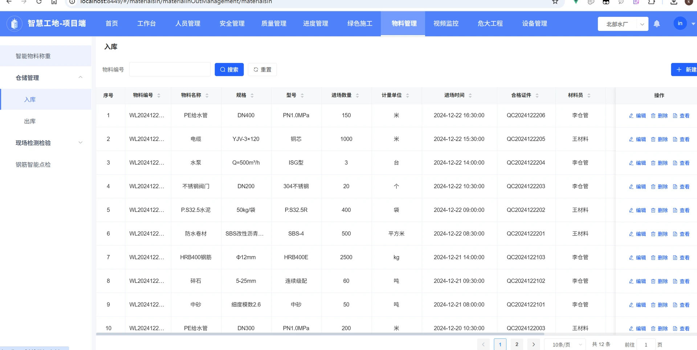Click the previous page arrow
The image size is (697, 350).
[484, 345]
